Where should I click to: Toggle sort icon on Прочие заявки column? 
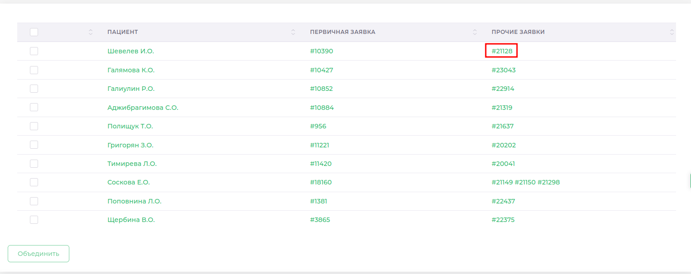[x=672, y=32]
